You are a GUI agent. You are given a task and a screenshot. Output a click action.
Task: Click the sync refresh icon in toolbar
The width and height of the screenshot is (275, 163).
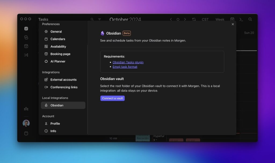194,19
